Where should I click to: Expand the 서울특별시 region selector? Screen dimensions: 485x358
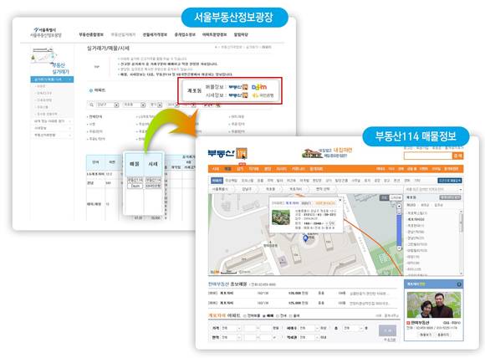[222, 189]
